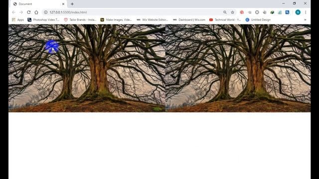The height and width of the screenshot is (179, 319).
Task: Go forward to the next page
Action: pyautogui.click(x=21, y=12)
